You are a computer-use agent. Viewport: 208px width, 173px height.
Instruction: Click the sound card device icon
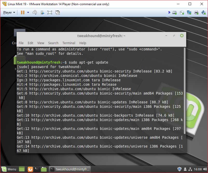click(204, 13)
